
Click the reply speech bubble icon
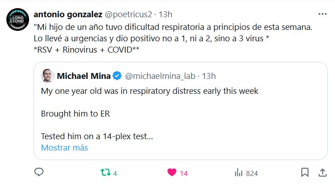pos(39,173)
